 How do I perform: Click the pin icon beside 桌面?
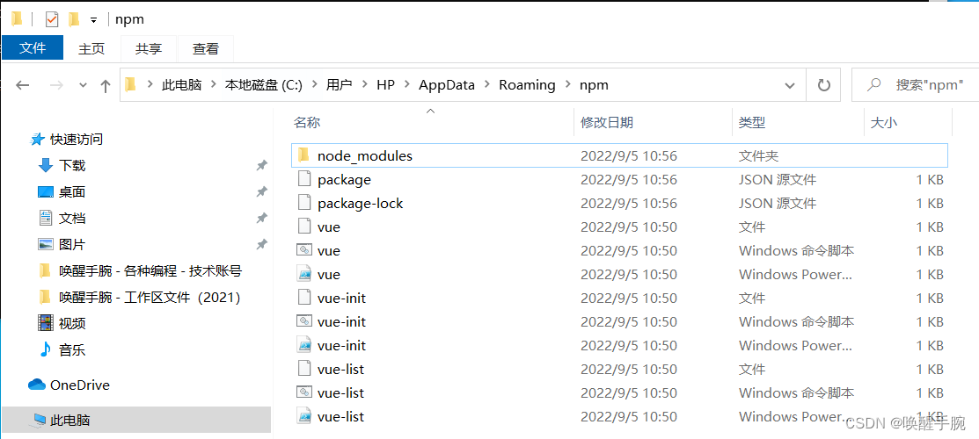(262, 192)
